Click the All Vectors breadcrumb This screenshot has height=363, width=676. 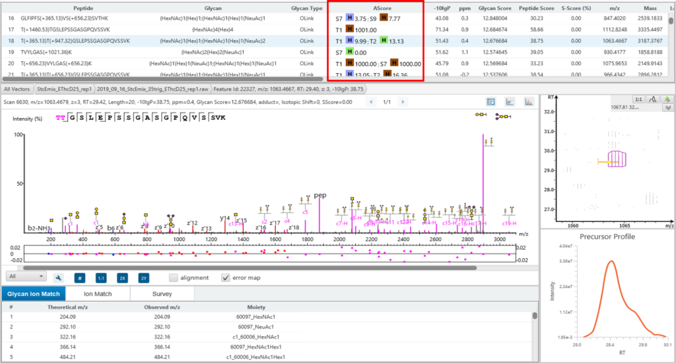pyautogui.click(x=17, y=88)
